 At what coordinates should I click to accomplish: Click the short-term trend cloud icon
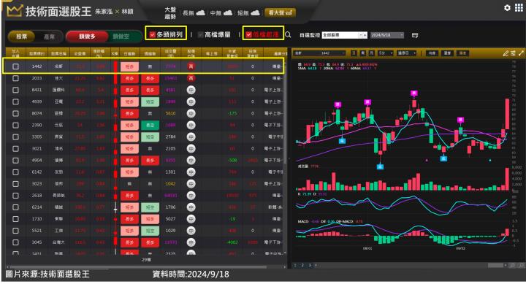255,12
